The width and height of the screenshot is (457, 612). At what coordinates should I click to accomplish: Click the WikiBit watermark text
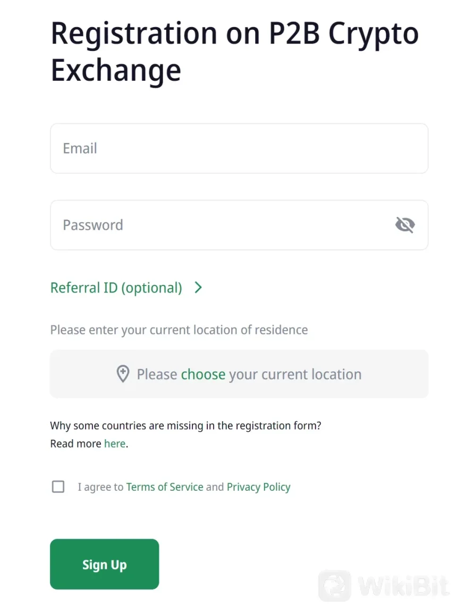point(404,586)
